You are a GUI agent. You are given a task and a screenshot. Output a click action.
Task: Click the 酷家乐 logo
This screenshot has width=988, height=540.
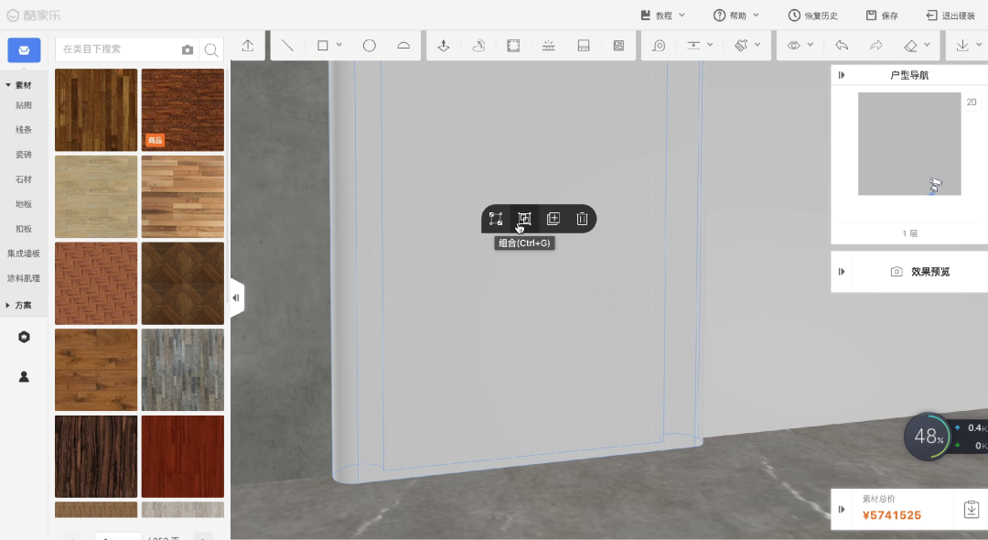coord(34,16)
